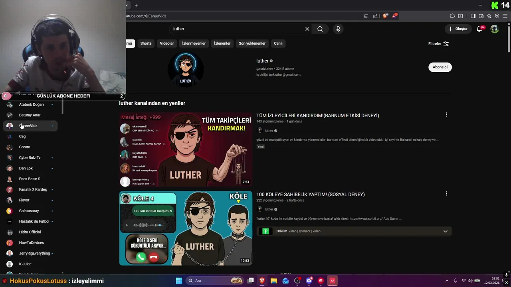
Task: Play the Tüm Takipçileri Kandırmak thumbnail
Action: (186, 149)
